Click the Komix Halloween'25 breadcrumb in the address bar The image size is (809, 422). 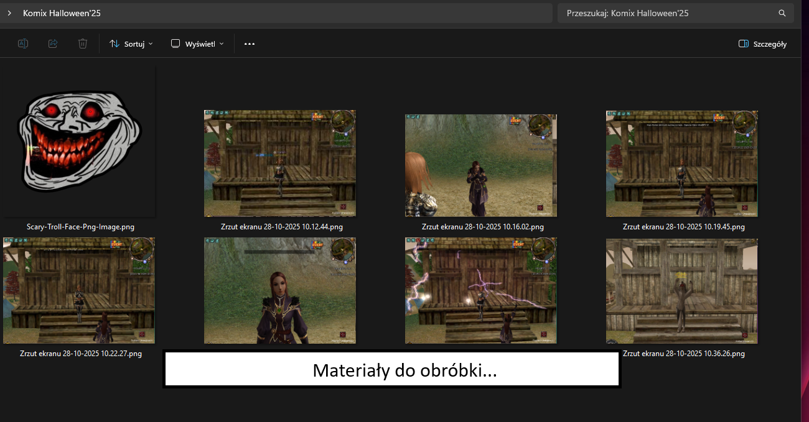coord(62,13)
